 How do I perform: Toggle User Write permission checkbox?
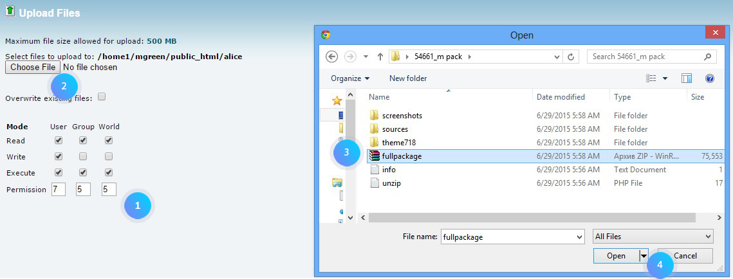(x=59, y=156)
